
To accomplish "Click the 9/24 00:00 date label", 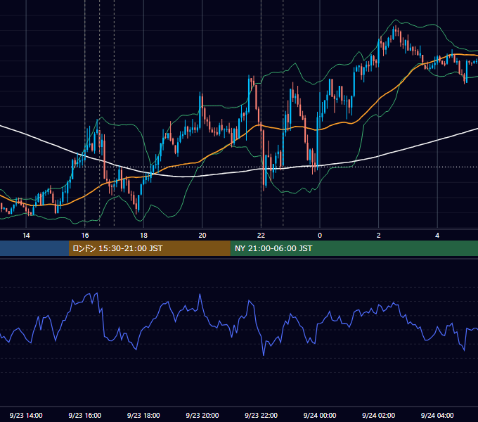I will tap(320, 415).
